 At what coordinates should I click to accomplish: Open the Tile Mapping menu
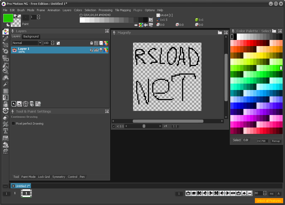click(123, 10)
